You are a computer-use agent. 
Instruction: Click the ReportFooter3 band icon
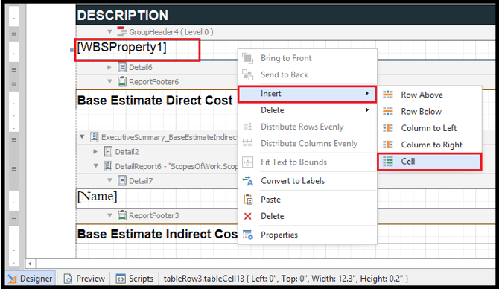[122, 215]
